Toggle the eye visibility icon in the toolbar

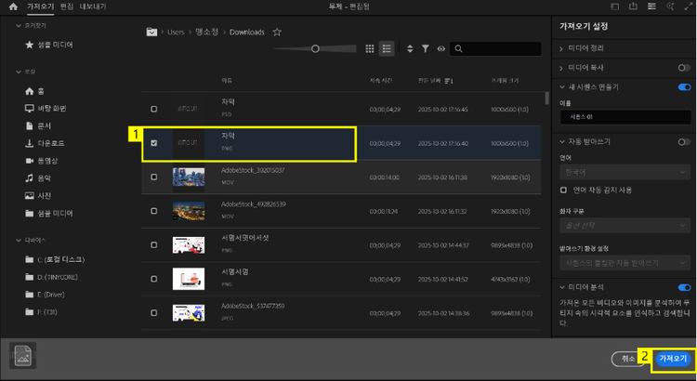[441, 49]
